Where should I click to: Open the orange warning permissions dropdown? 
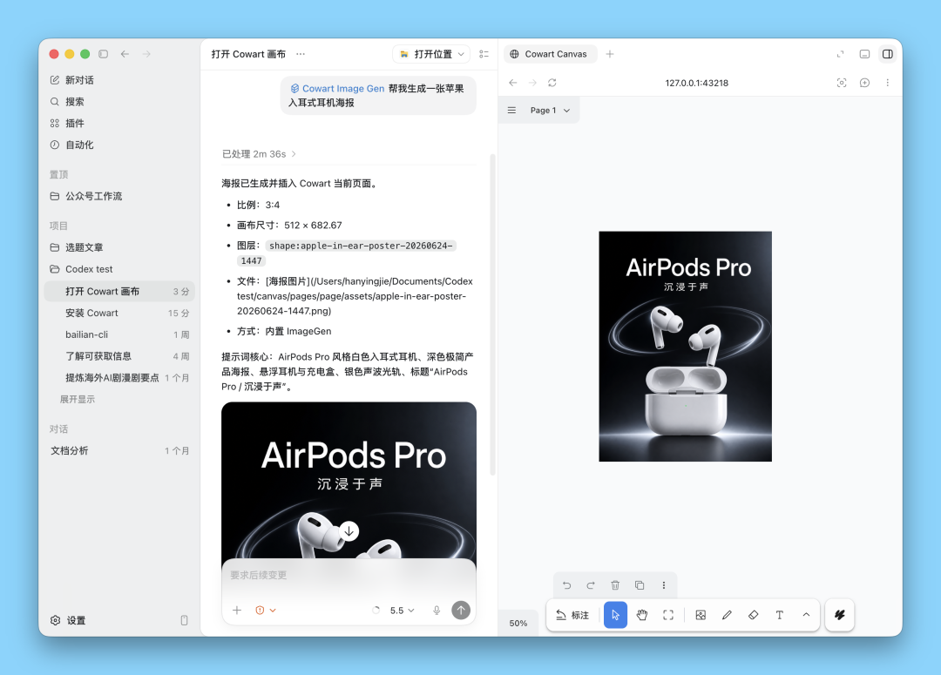click(265, 611)
